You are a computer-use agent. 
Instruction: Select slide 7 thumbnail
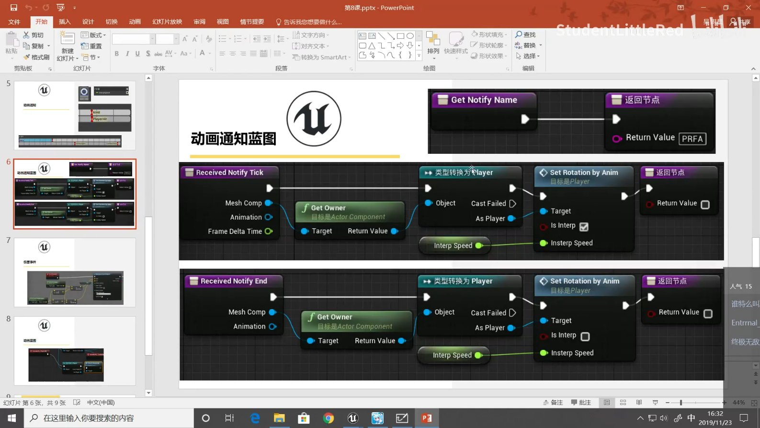[x=75, y=272]
